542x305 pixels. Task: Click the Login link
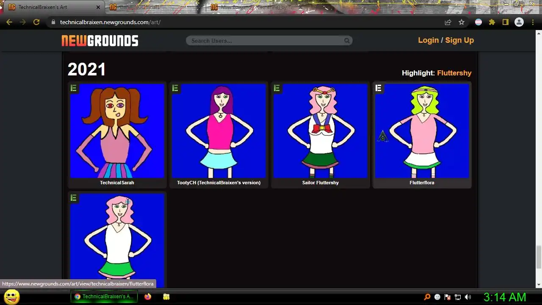click(428, 40)
